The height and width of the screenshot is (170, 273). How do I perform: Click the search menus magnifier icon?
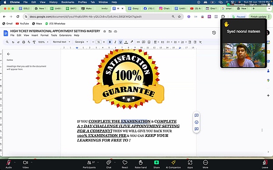click(7, 42)
